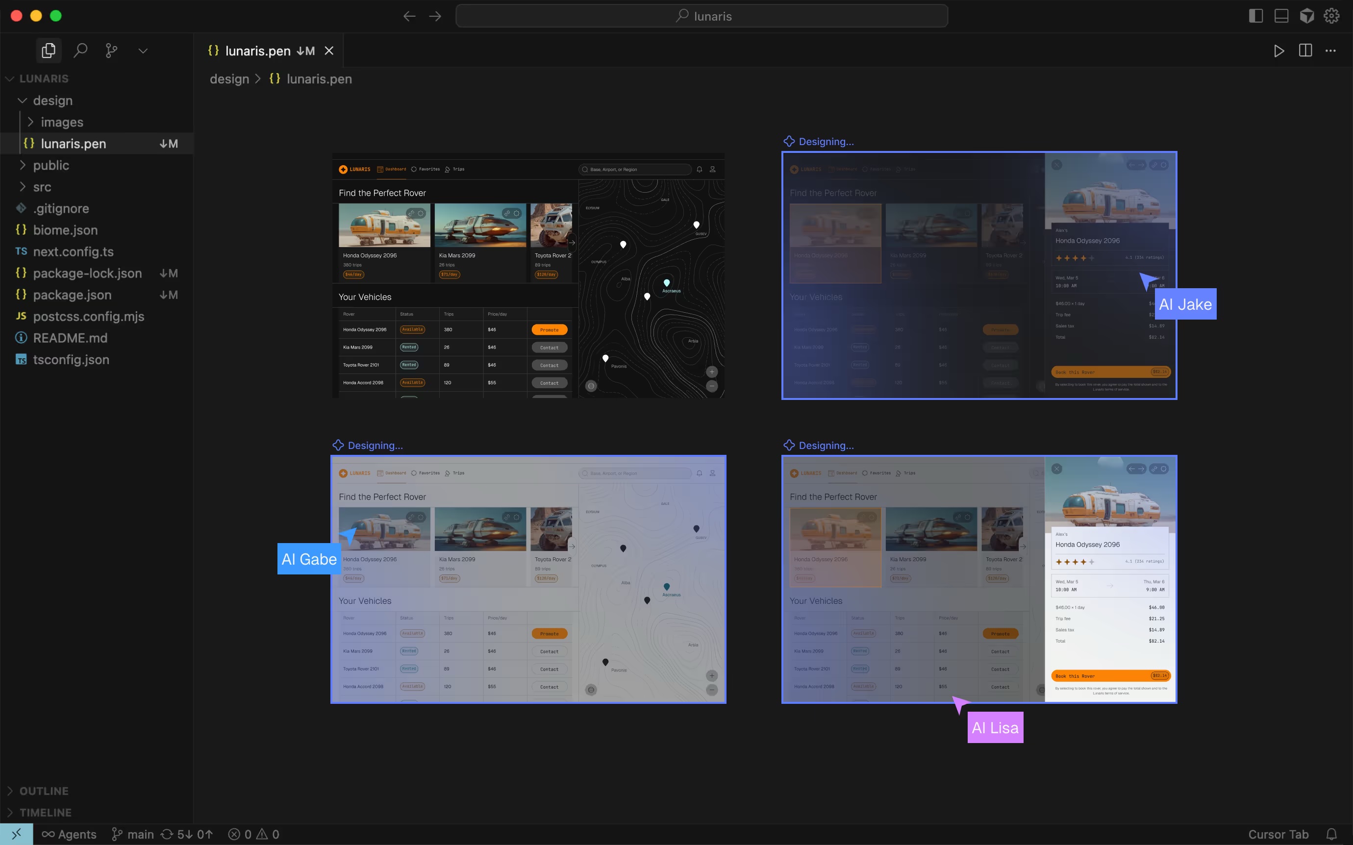The height and width of the screenshot is (845, 1353).
Task: Click the lunaris search bar at the top
Action: [702, 16]
